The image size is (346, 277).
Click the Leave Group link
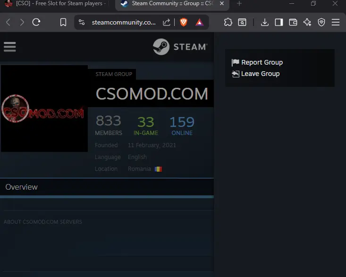click(x=261, y=74)
